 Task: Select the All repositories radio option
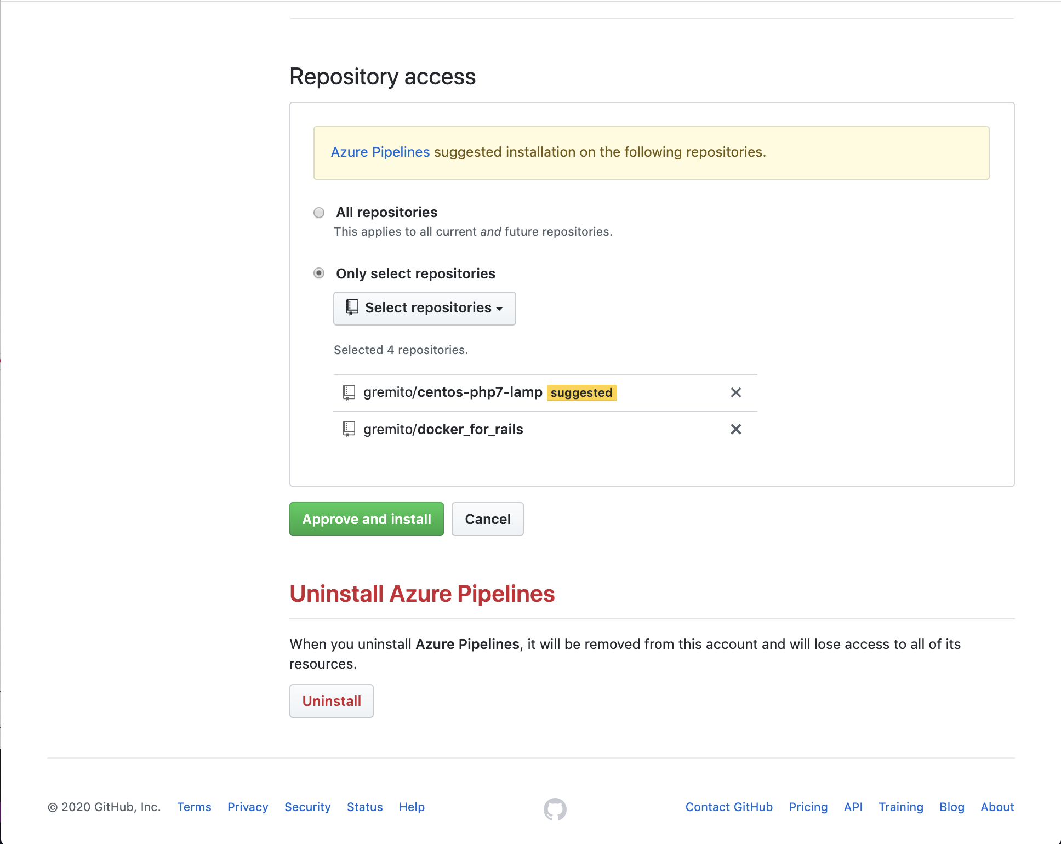pos(319,213)
